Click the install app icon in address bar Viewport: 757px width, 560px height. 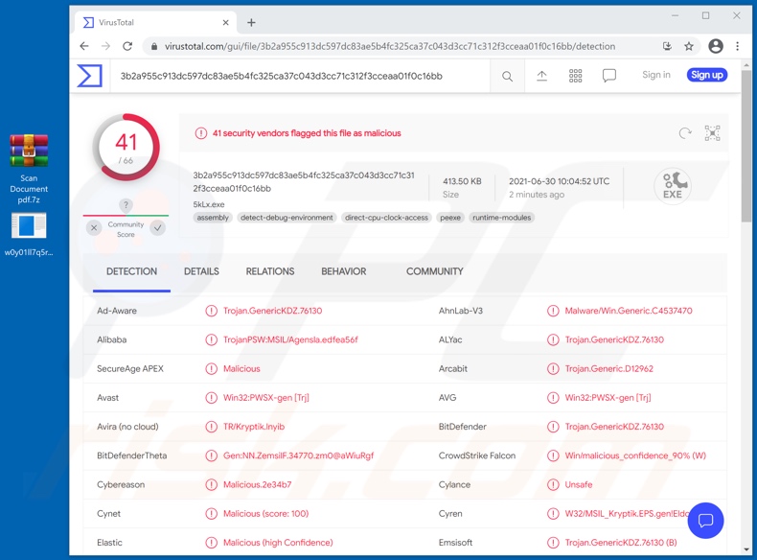[x=667, y=46]
